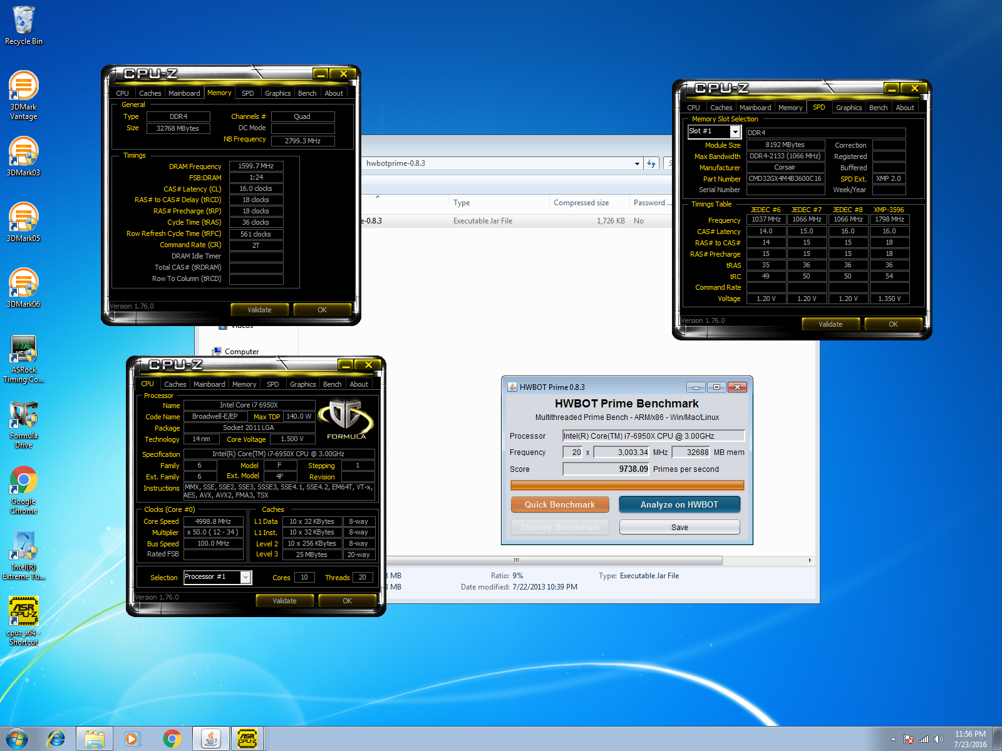Image resolution: width=1002 pixels, height=751 pixels.
Task: Launch 3DMark Vantage desktop shortcut
Action: click(x=24, y=95)
